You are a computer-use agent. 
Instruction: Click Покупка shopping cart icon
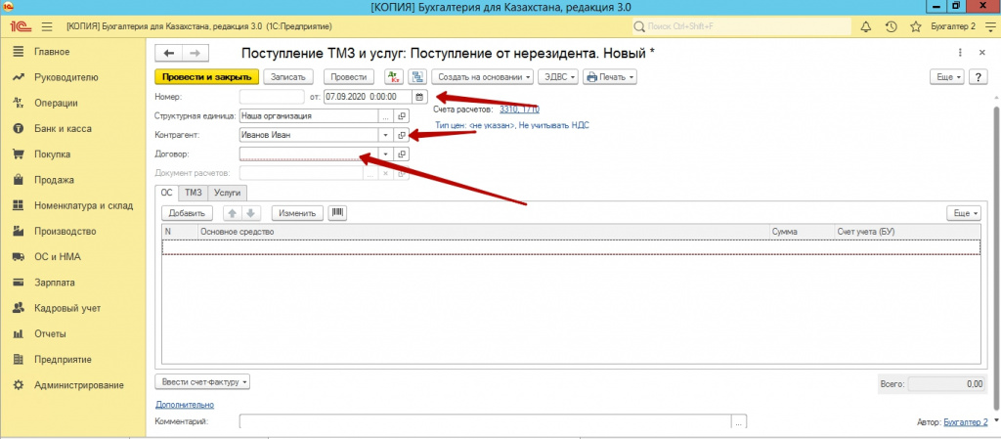(x=19, y=154)
